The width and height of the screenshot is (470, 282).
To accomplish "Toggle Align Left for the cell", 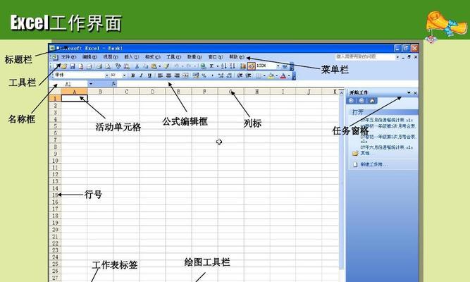I will pyautogui.click(x=160, y=75).
